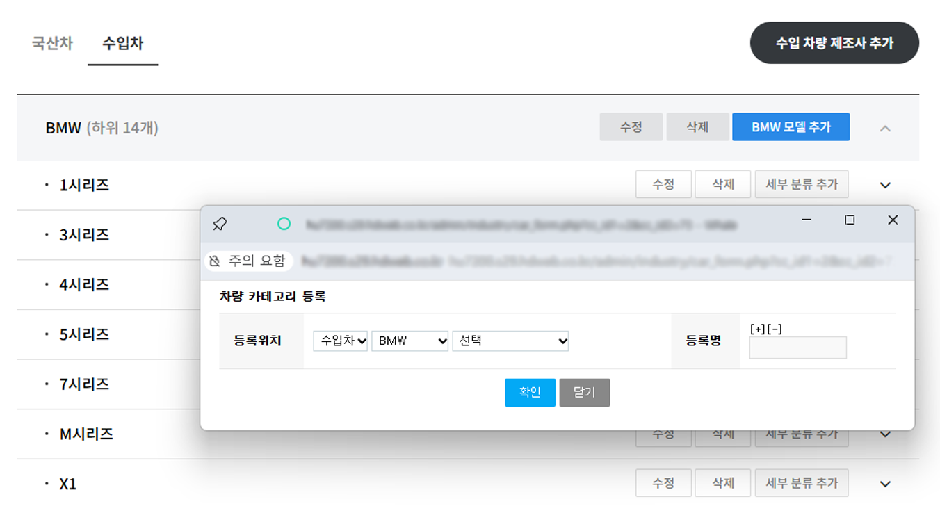Click the M시리즈 row label
This screenshot has width=940, height=506.
86,434
